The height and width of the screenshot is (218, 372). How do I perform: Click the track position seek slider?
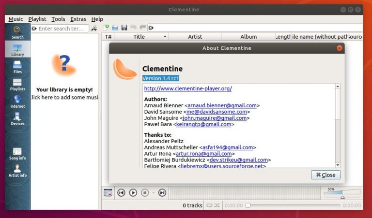[x=294, y=205]
